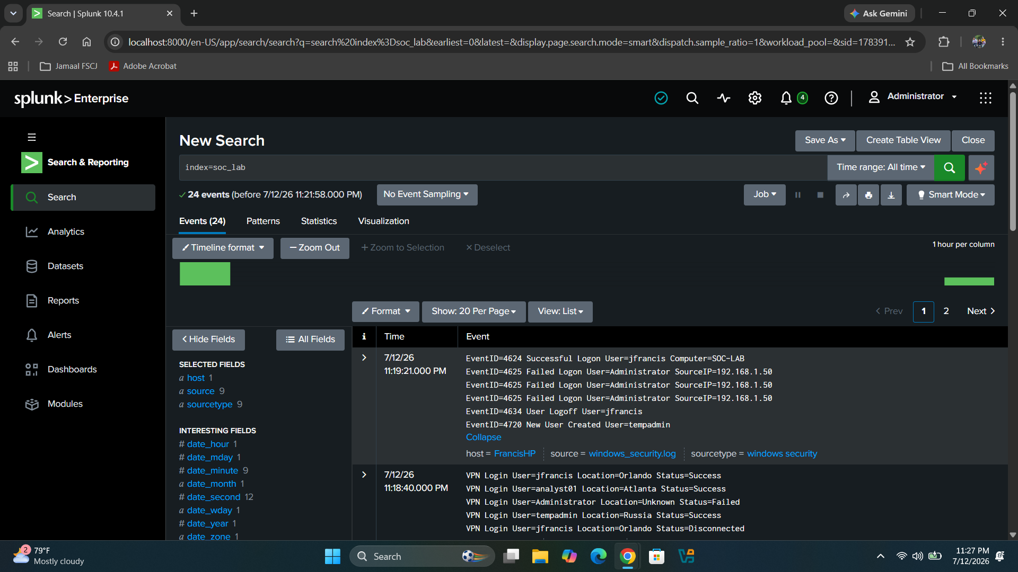This screenshot has height=572, width=1018.
Task: Open Splunk settings gear
Action: point(755,98)
